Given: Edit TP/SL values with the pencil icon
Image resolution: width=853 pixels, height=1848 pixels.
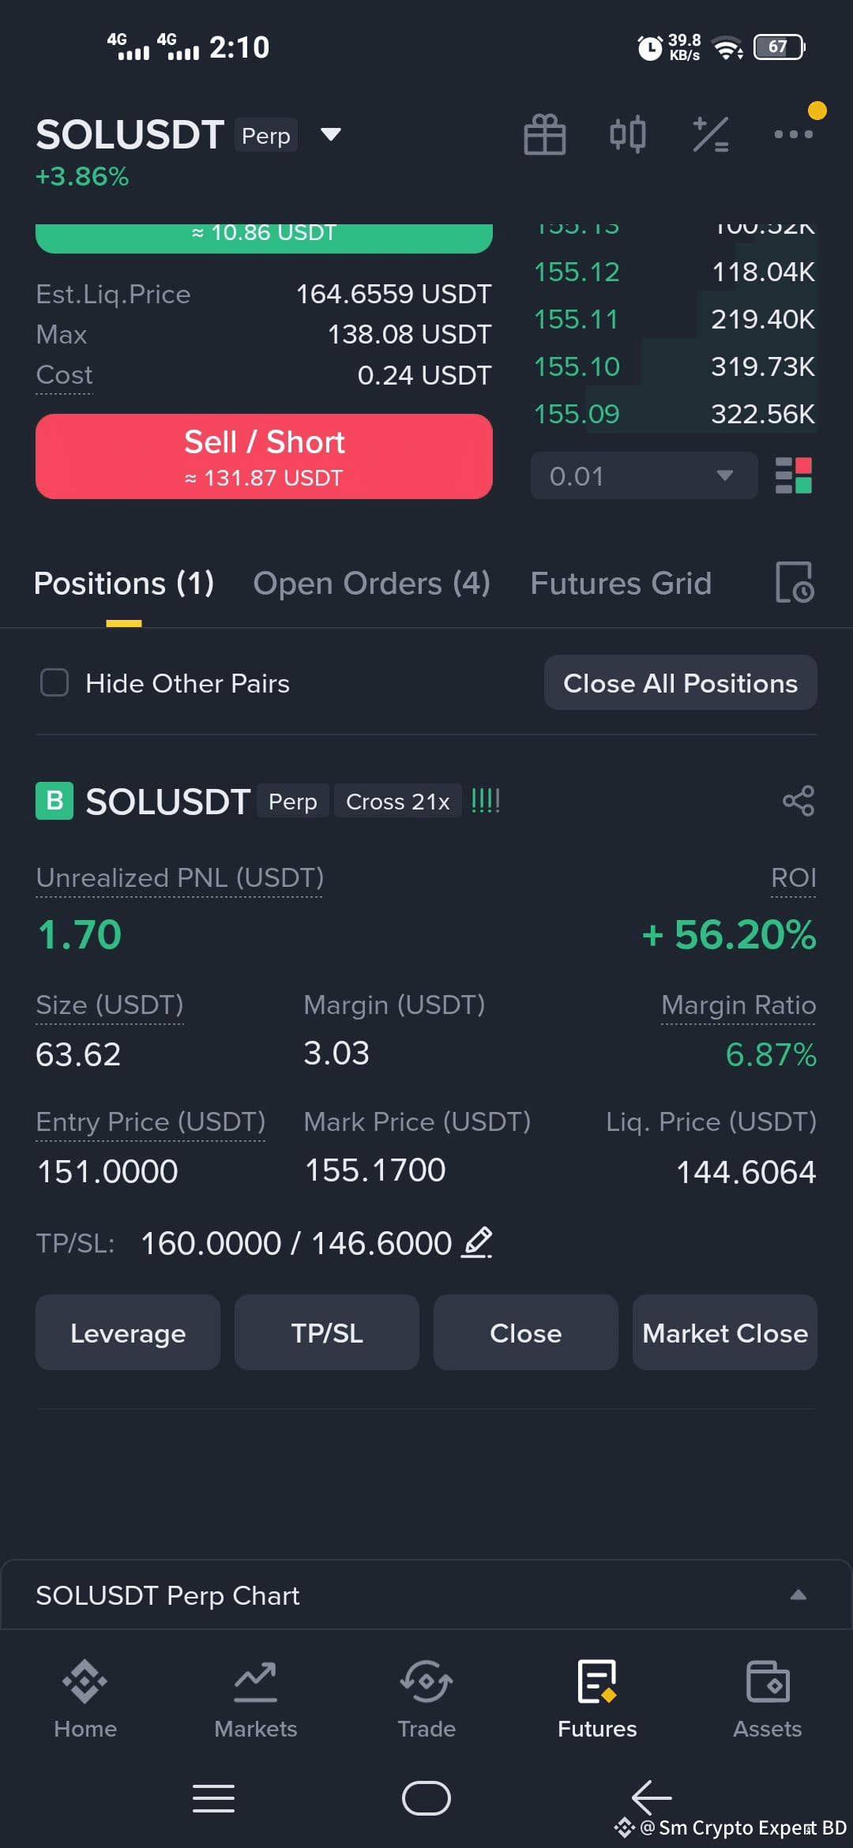Looking at the screenshot, I should (x=477, y=1242).
